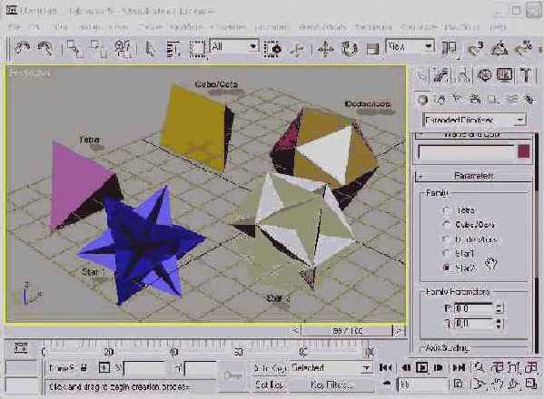Select the Shapes category icon
Image resolution: width=544 pixels, height=399 pixels.
pos(440,100)
